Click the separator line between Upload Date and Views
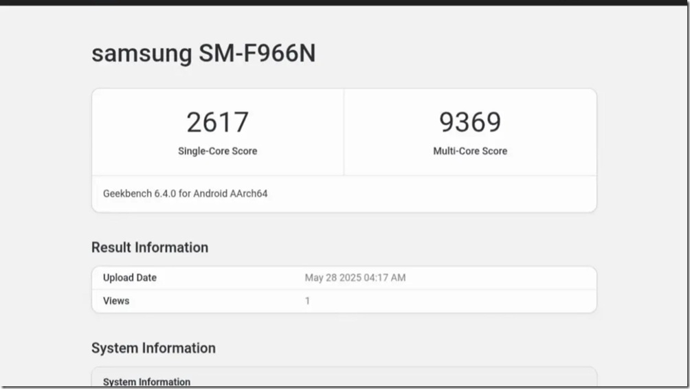The width and height of the screenshot is (690, 389). coord(344,289)
